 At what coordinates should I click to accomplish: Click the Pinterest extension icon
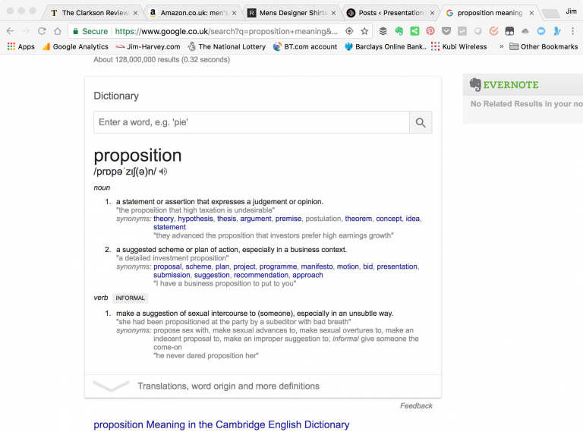click(430, 31)
